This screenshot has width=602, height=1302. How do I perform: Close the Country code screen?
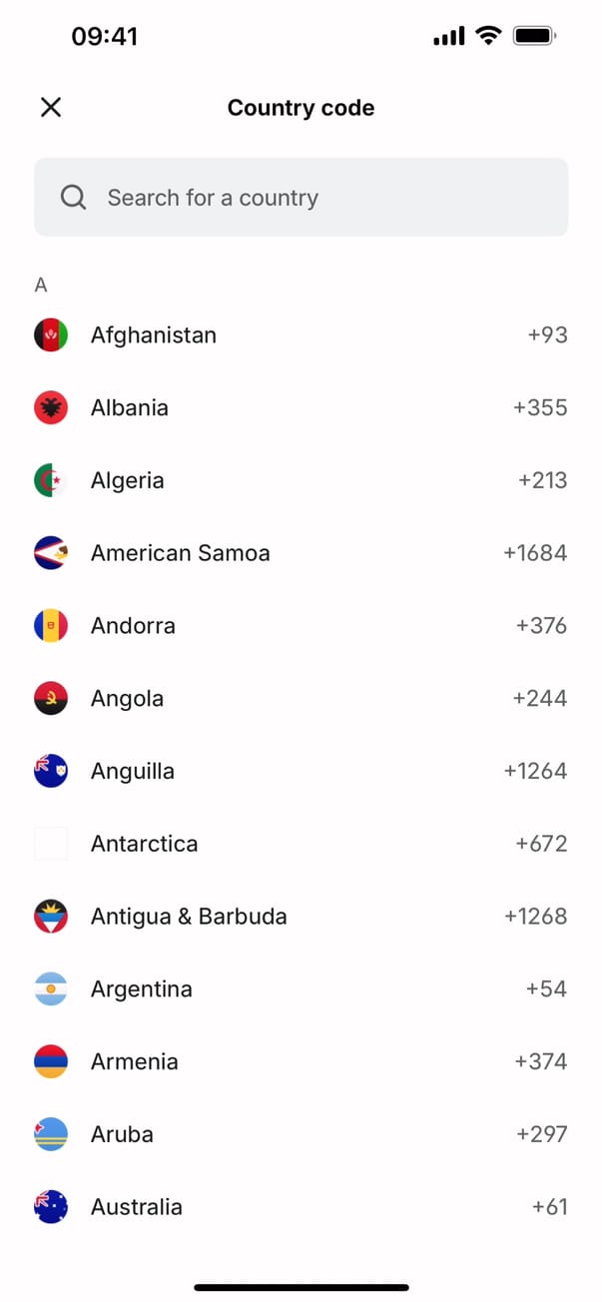51,108
